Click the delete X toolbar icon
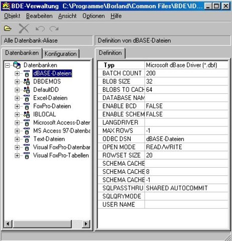 24,28
